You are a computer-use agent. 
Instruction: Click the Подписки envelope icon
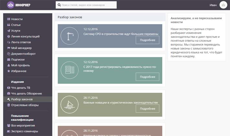pos(9,60)
